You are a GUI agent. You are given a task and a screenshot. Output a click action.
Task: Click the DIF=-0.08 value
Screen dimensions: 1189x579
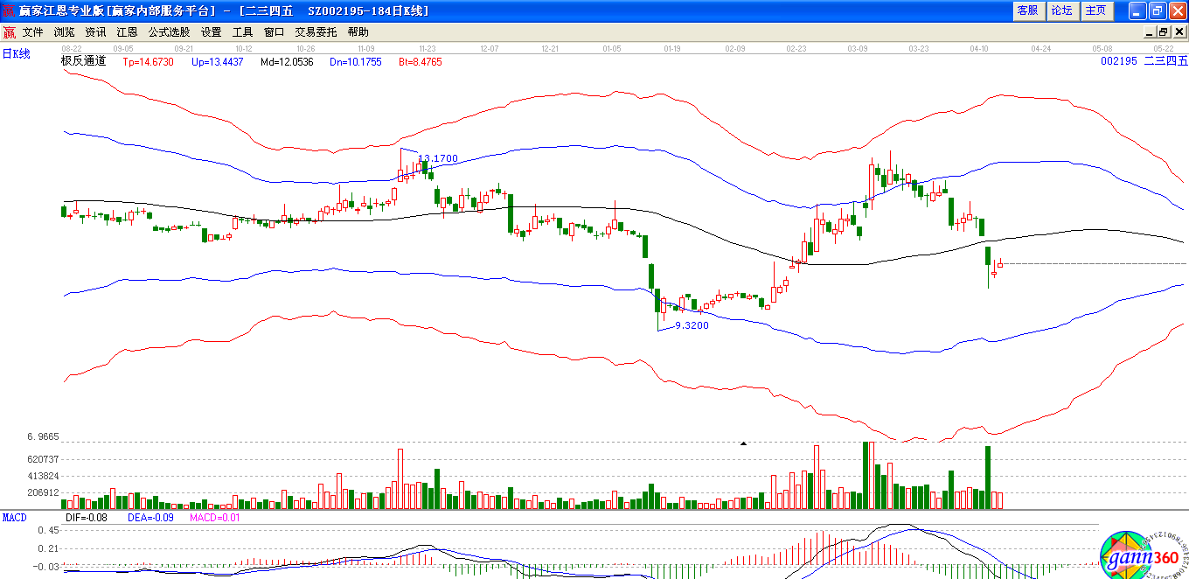87,518
